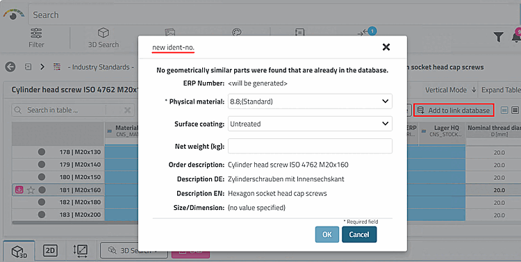The height and width of the screenshot is (262, 521).
Task: Open the compare arrow icon with badge 1
Action: [x=367, y=32]
